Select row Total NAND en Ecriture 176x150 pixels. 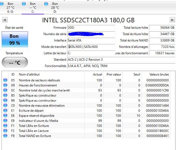pos(86,136)
